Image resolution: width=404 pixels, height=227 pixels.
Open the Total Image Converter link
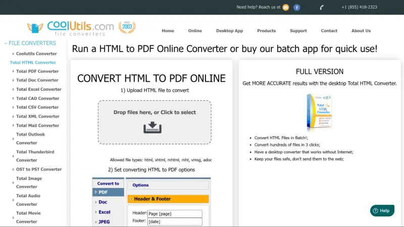click(29, 183)
